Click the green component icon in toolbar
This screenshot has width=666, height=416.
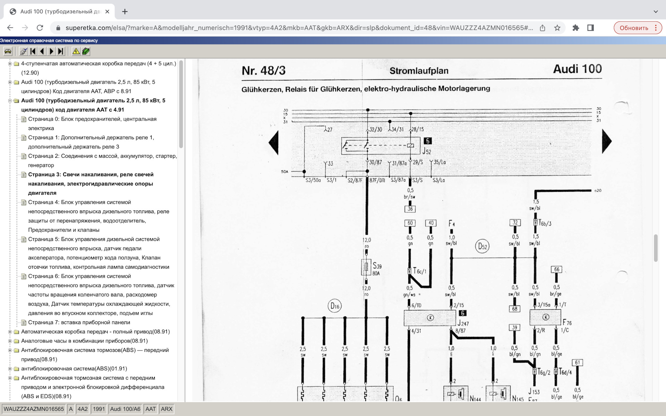(x=86, y=52)
